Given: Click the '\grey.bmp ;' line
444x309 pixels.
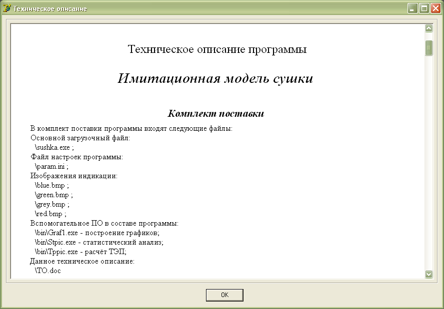Looking at the screenshot, I should pos(52,204).
